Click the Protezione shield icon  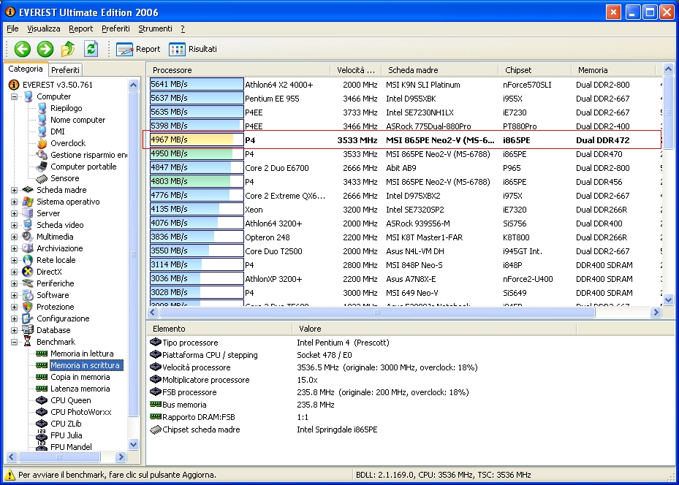(28, 307)
